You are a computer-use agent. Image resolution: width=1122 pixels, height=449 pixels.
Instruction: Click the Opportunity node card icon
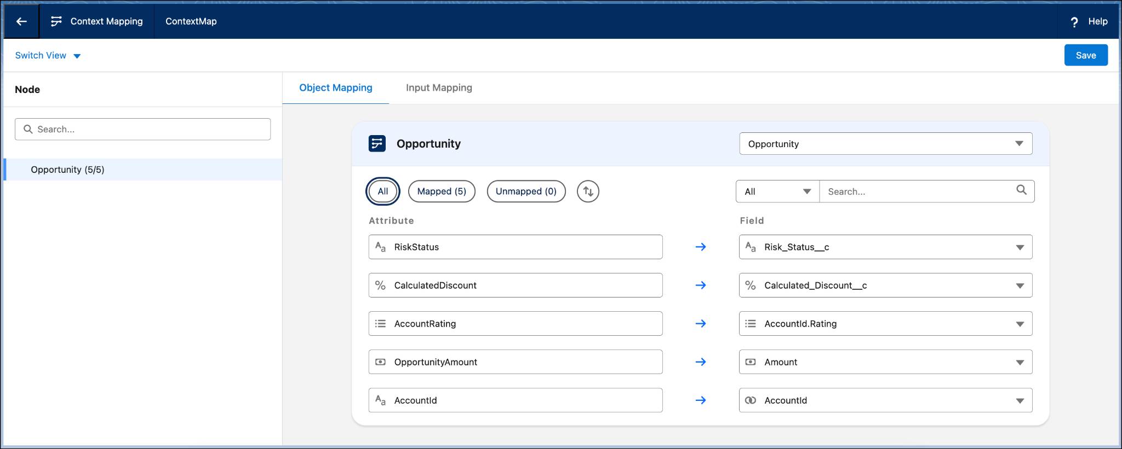pos(377,144)
